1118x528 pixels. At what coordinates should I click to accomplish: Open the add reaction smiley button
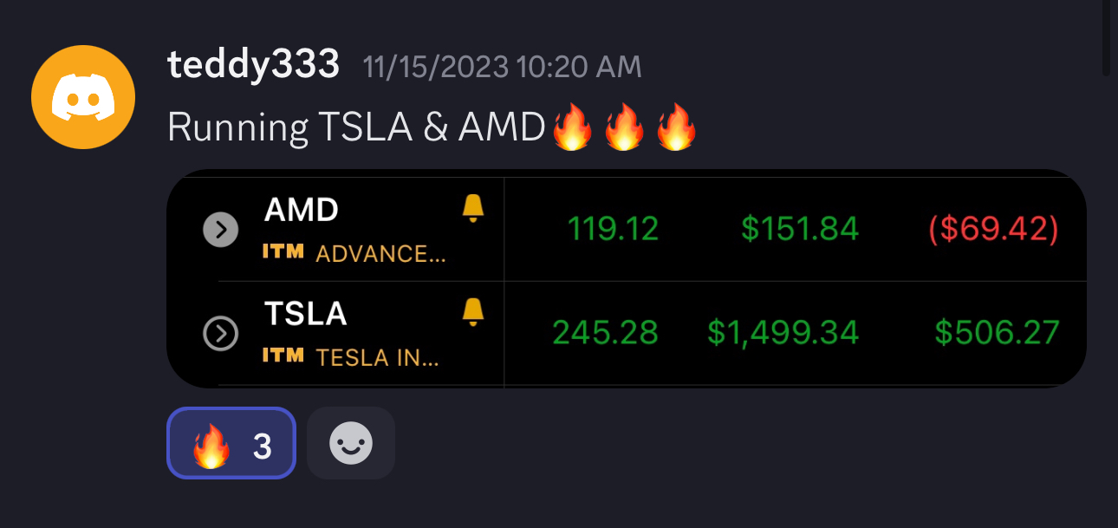pos(351,443)
